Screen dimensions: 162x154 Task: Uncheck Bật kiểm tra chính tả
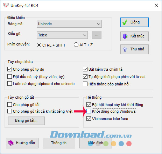(85, 69)
